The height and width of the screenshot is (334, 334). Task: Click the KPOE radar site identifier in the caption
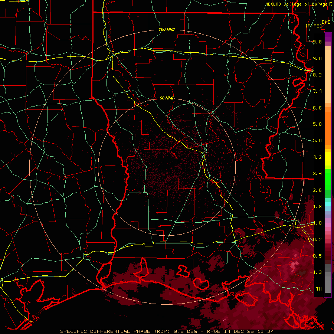tap(214, 331)
